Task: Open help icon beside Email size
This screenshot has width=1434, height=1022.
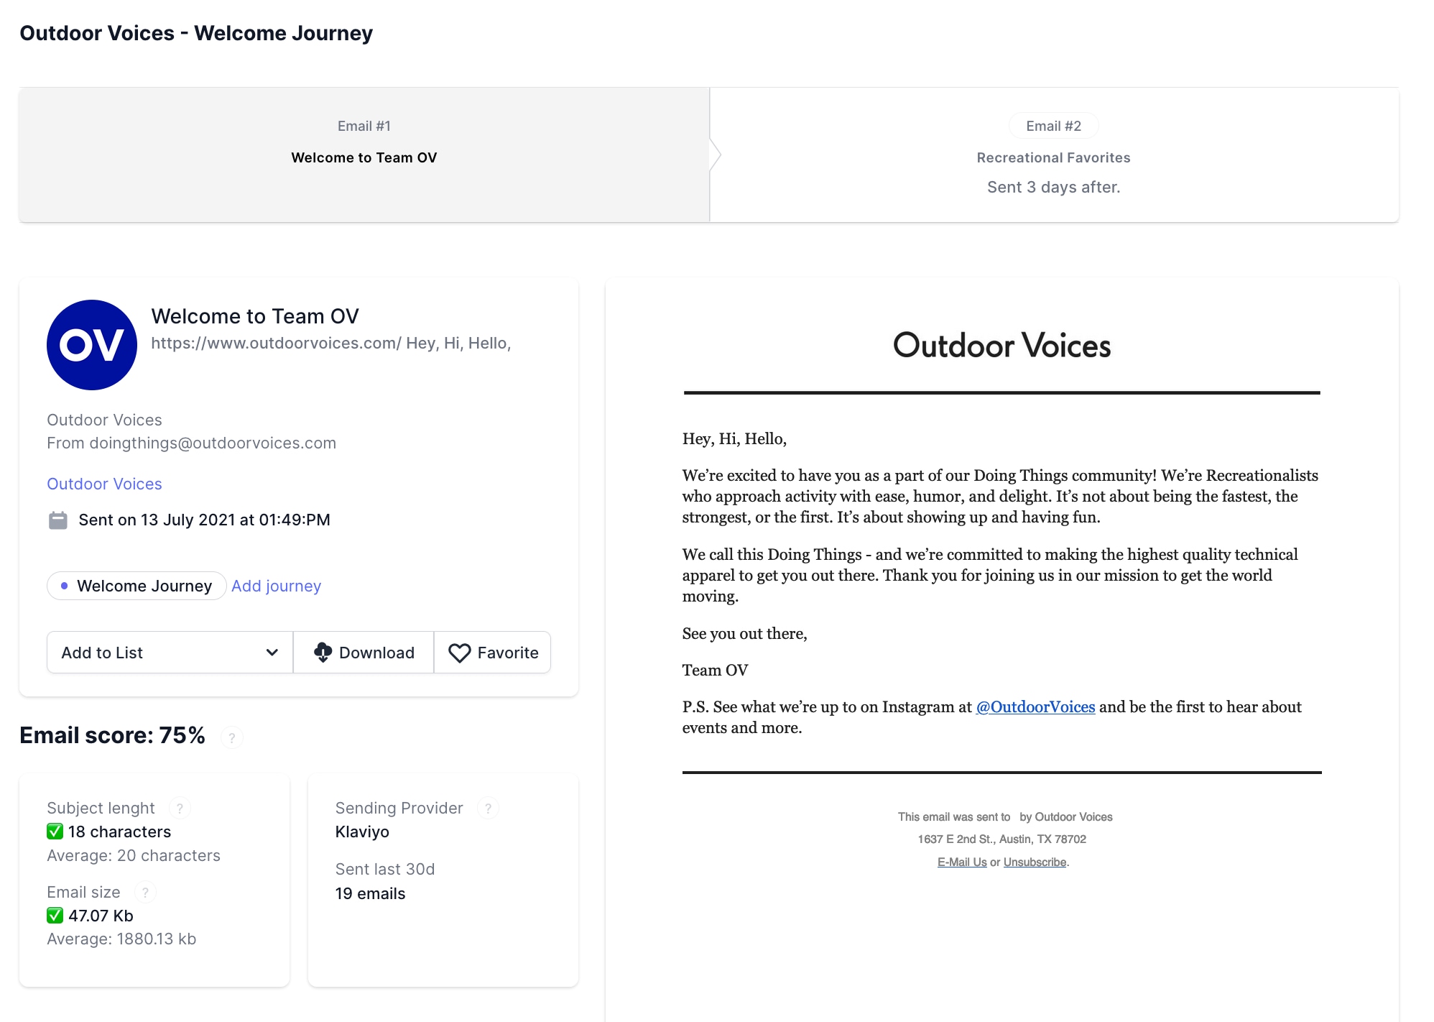Action: point(145,893)
